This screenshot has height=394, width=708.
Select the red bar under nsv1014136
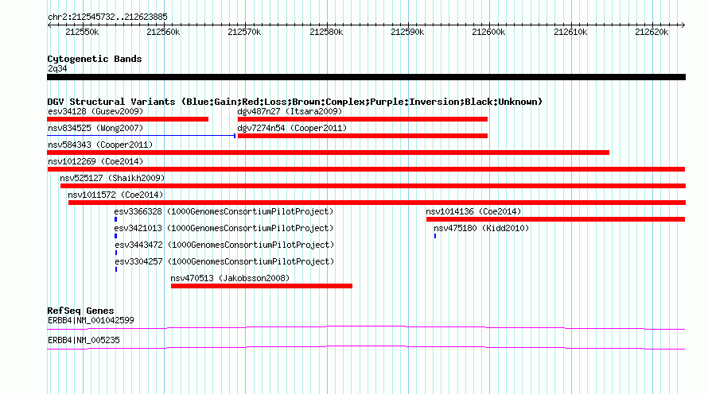point(556,219)
